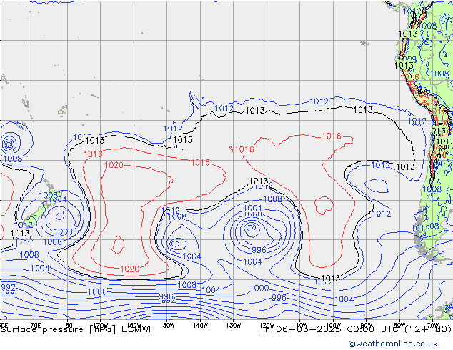
Task: Click the "1004" label over New Zealand
Action: coord(58,199)
